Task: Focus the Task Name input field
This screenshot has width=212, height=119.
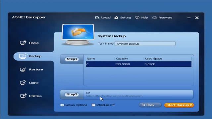Action: [x=145, y=44]
